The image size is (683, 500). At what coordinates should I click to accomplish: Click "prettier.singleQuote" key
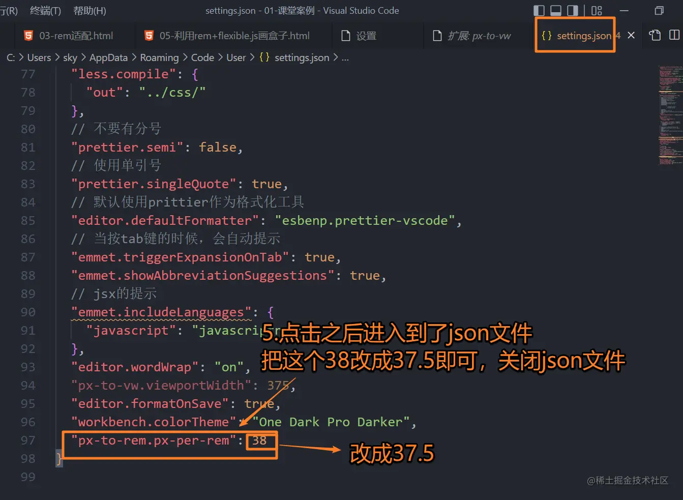[x=154, y=184]
